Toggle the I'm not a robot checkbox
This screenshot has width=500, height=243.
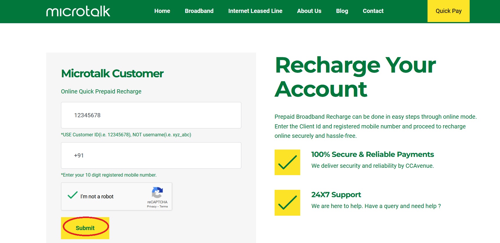[x=72, y=196]
